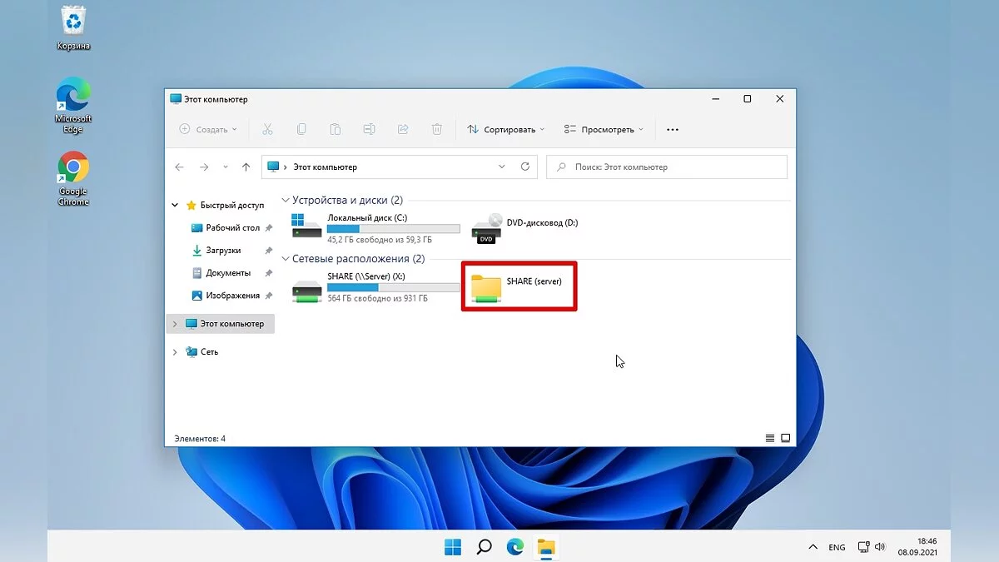Image resolution: width=999 pixels, height=562 pixels.
Task: Select the SHARE (server) network folder
Action: [518, 286]
